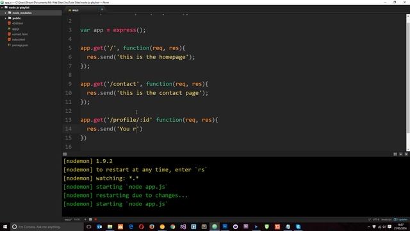Click the terminal icon at panel top-left

65,154
